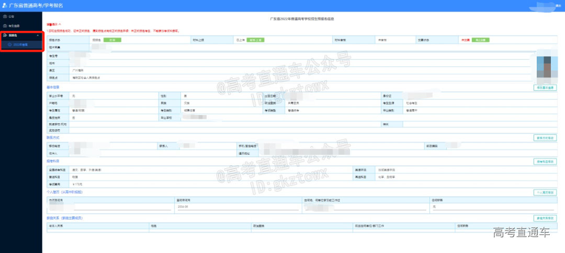Click the 家庭关系 section heading

point(64,218)
